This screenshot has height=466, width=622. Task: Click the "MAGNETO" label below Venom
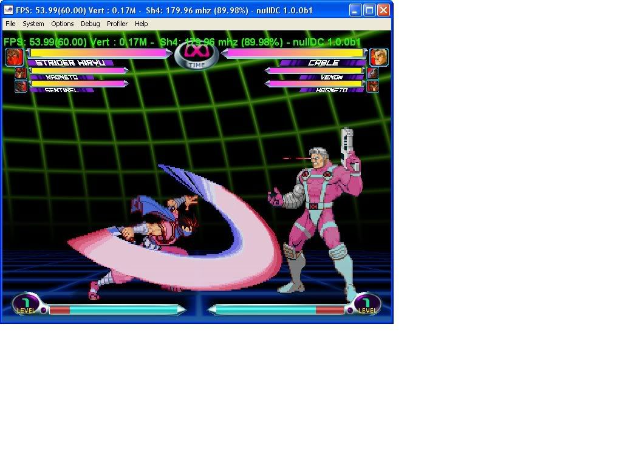[x=332, y=90]
